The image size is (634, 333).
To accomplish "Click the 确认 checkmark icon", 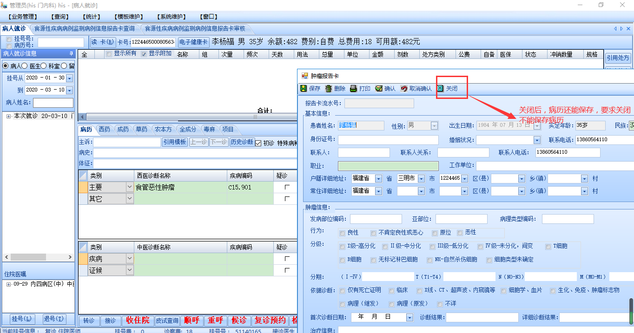I will coord(379,88).
